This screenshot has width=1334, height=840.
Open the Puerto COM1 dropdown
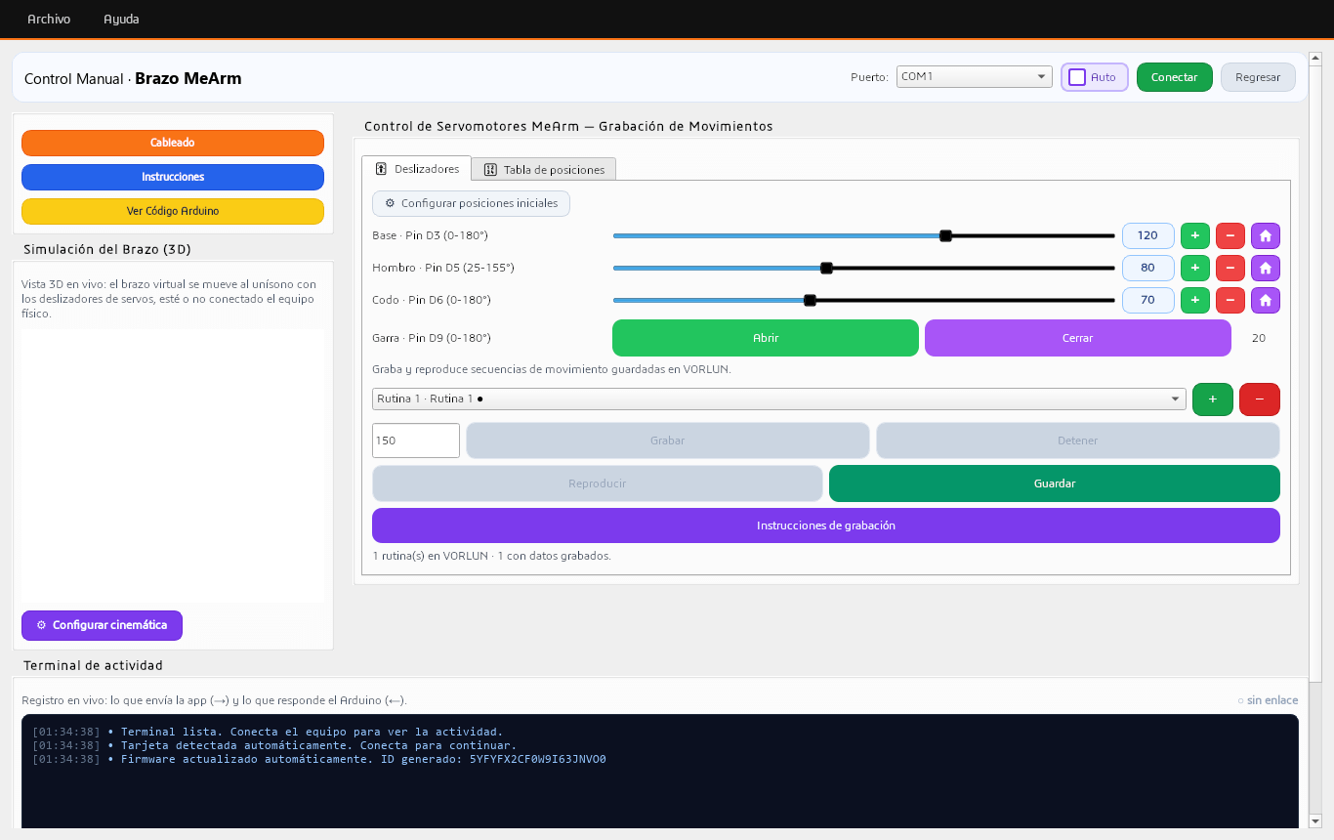[975, 76]
